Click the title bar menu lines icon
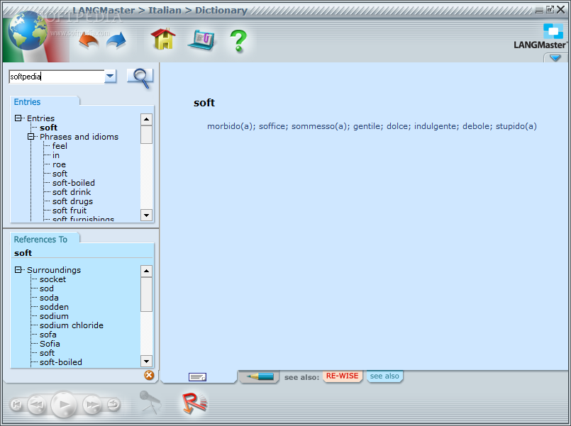The image size is (571, 426). click(539, 10)
